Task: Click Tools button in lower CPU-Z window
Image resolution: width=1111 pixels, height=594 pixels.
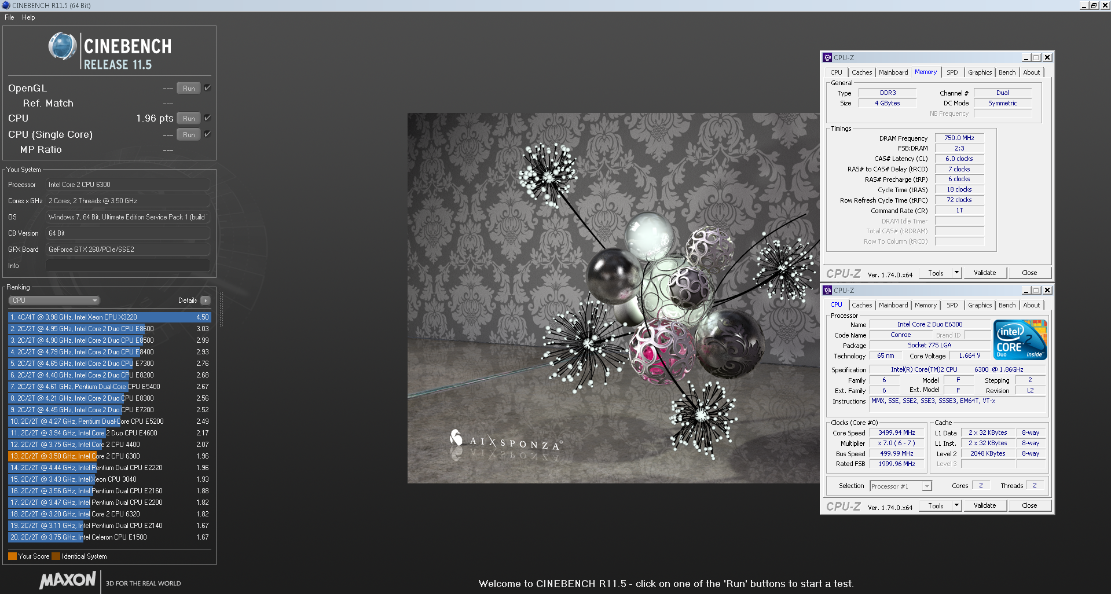Action: pyautogui.click(x=936, y=505)
